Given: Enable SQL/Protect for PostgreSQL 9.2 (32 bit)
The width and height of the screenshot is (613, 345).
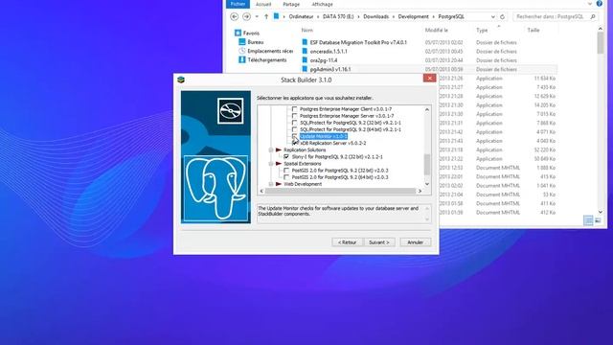Looking at the screenshot, I should tap(294, 123).
